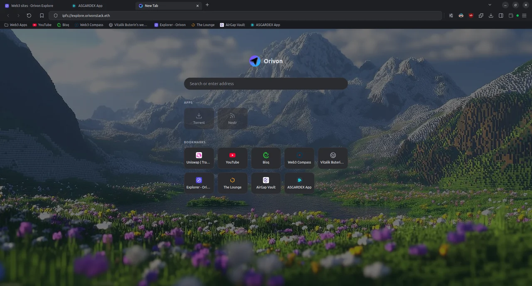Screen dimensions: 532x286
Task: Click the 'APPS' section heading
Action: 188,102
